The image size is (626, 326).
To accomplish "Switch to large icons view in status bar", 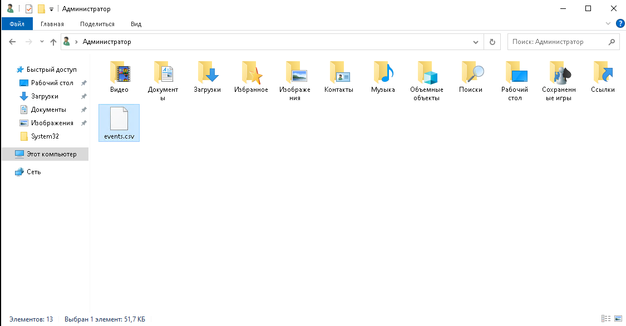I will [x=618, y=319].
